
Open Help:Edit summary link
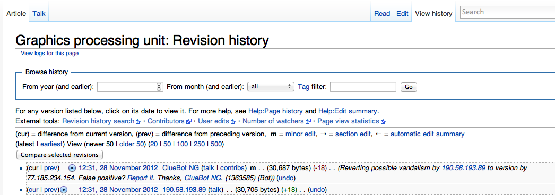pos(348,111)
